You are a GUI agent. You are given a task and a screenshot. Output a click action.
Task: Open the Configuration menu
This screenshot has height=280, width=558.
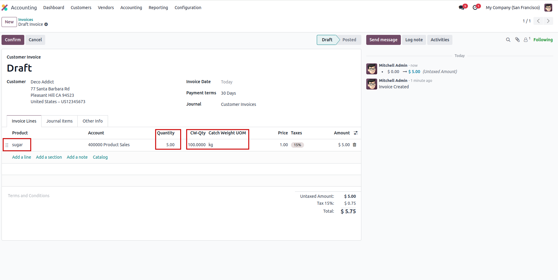click(x=188, y=8)
